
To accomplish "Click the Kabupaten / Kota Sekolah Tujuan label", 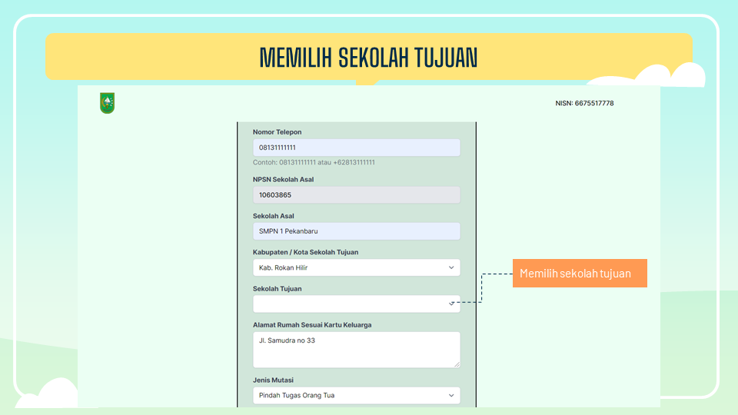I will [x=305, y=252].
